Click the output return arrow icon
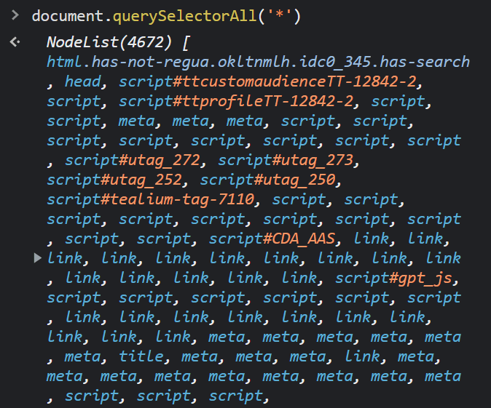 15,41
